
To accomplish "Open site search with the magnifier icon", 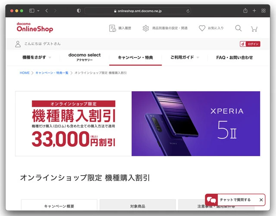I will tap(238, 28).
